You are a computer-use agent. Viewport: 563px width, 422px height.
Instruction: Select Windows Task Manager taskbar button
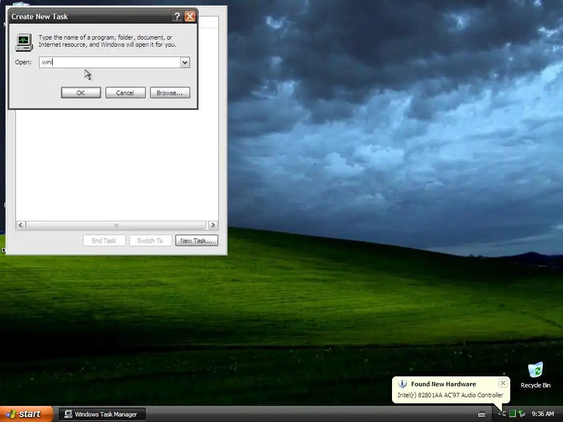tap(102, 414)
